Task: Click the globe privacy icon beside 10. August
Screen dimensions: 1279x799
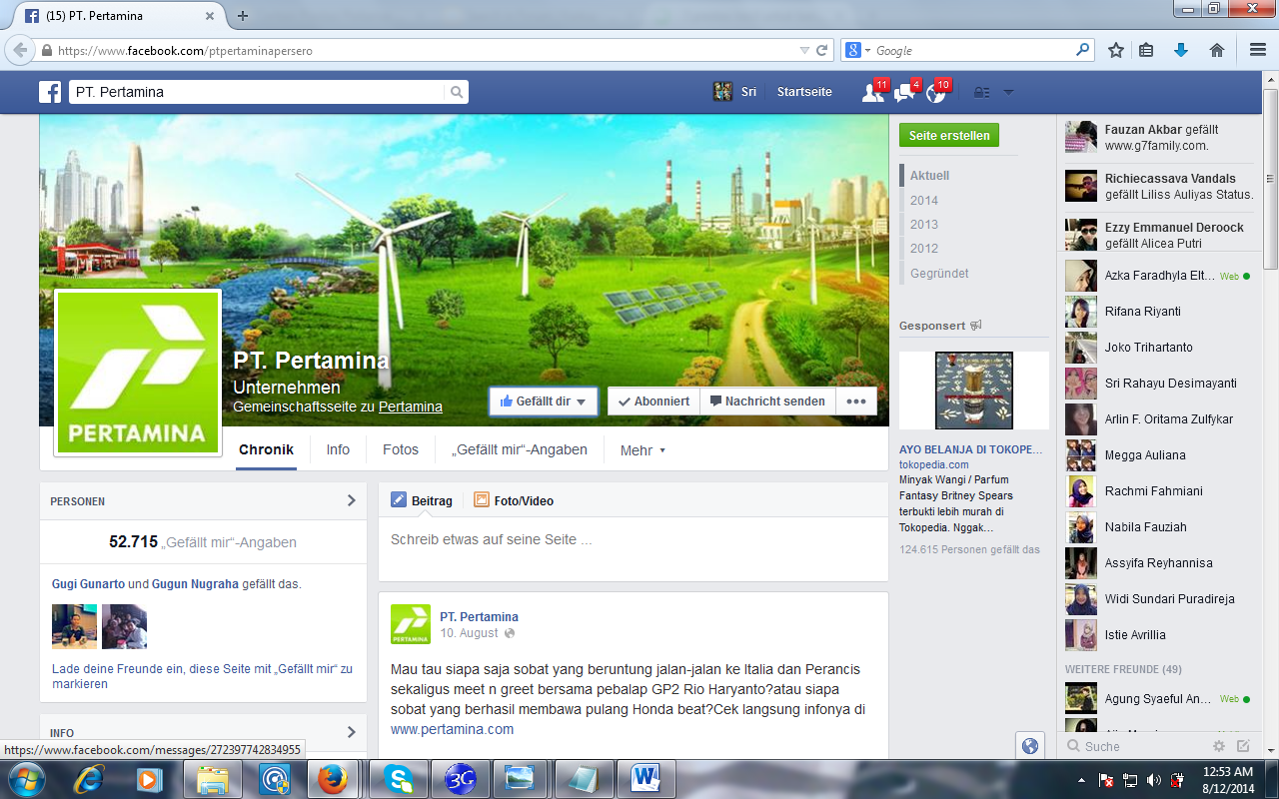Action: pos(510,633)
